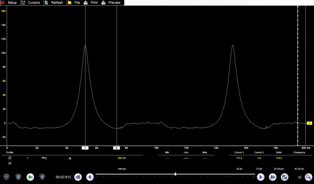The width and height of the screenshot is (314, 184).
Task: Step forward one frame with right arrow
Action: (261, 177)
